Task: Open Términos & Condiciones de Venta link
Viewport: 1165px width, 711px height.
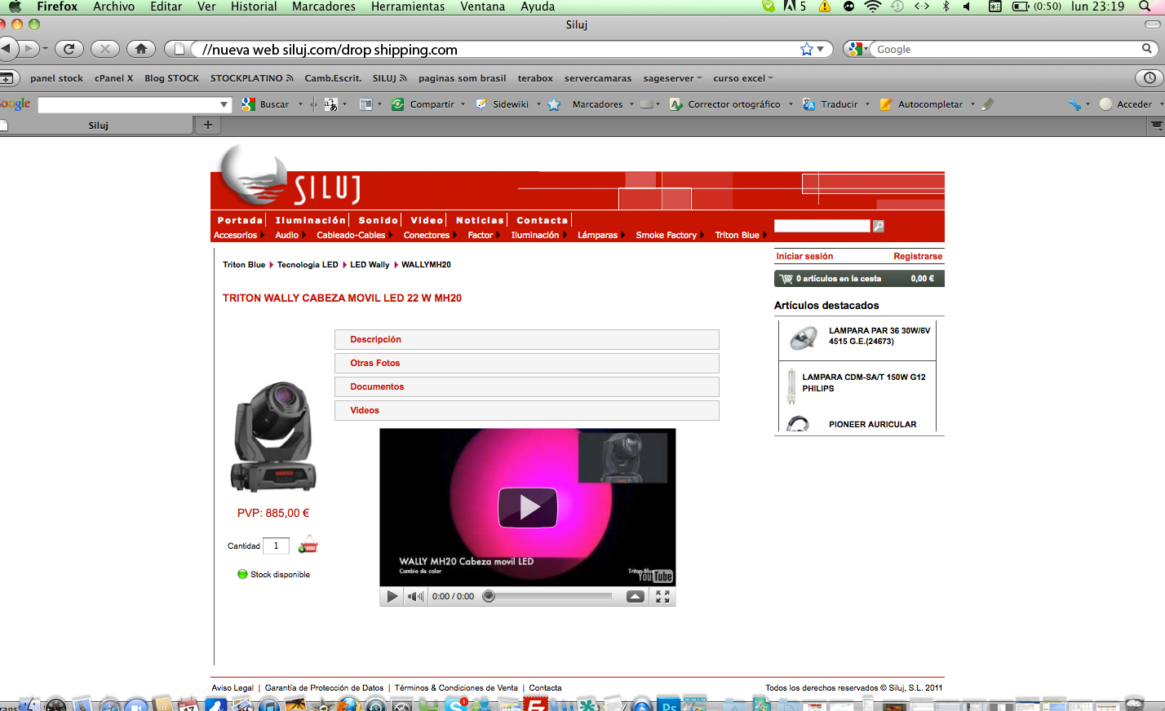Action: 456,687
